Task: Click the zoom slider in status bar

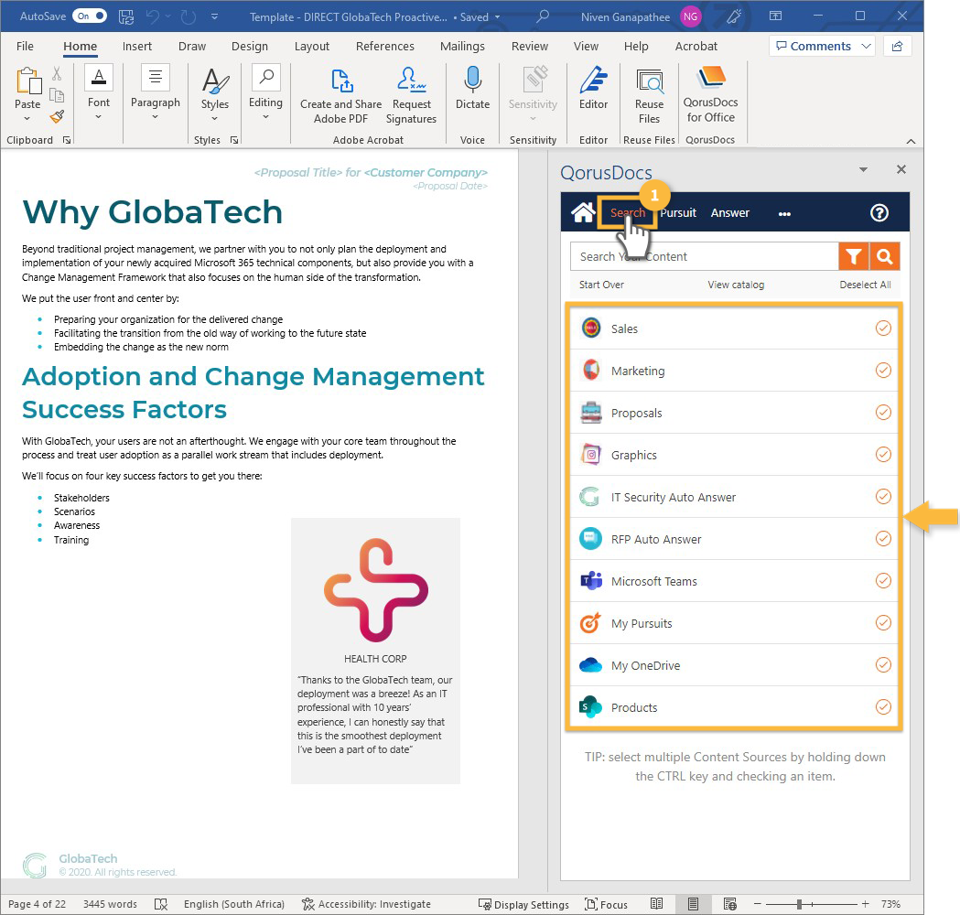Action: tap(799, 904)
